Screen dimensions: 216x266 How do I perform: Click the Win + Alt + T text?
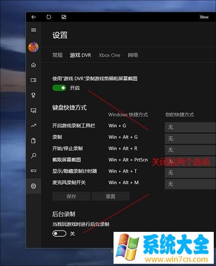click(x=123, y=171)
